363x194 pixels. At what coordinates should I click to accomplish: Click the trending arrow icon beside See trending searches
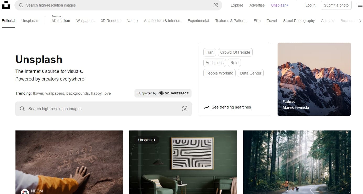pyautogui.click(x=207, y=107)
